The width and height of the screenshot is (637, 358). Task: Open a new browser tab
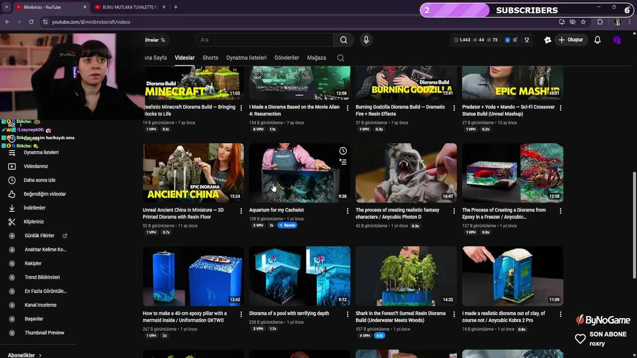(x=176, y=7)
